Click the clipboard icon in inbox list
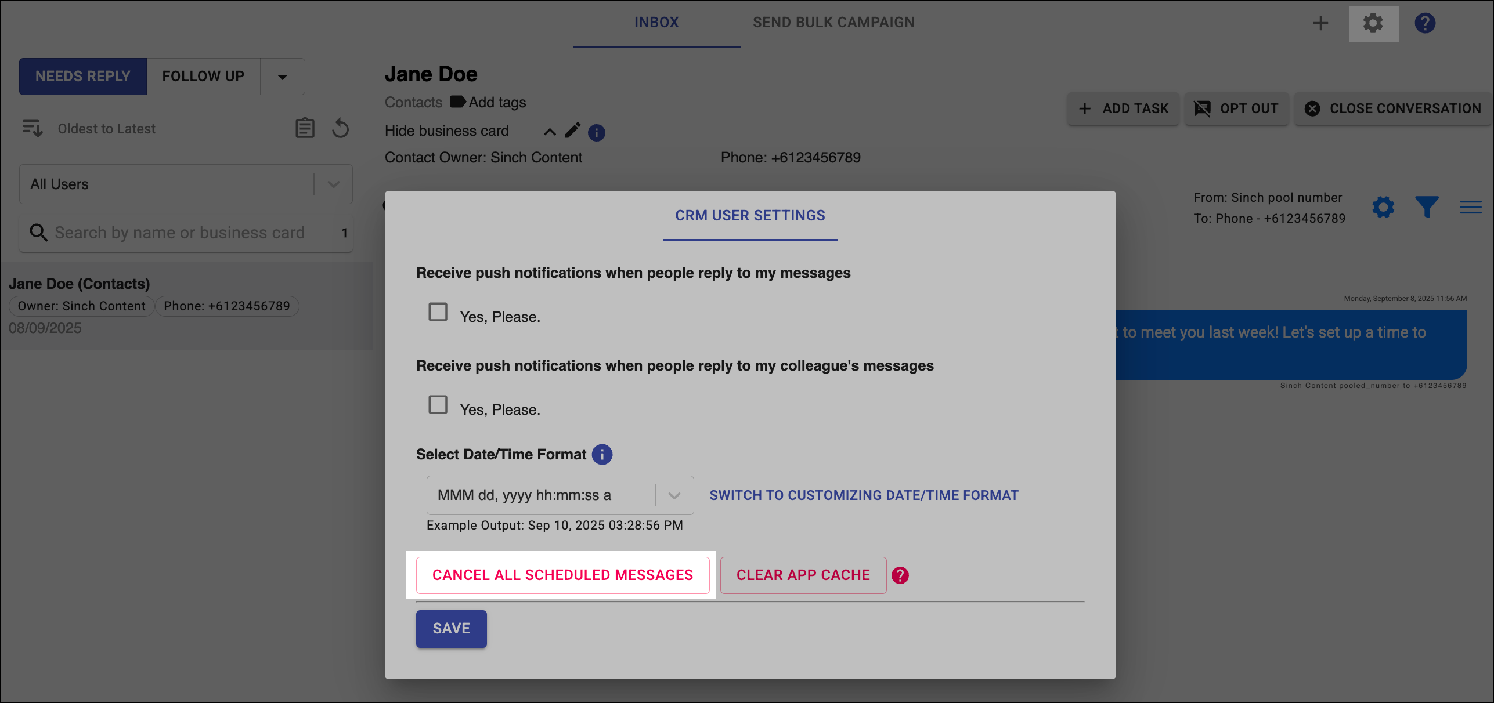Screen dimensions: 1494x703 (x=305, y=128)
